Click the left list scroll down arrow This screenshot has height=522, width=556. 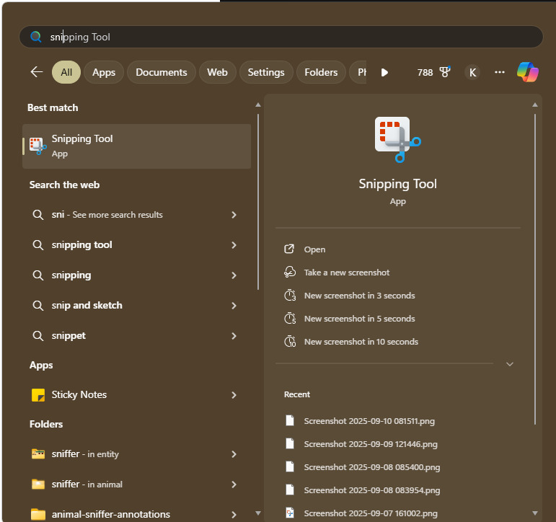258,513
